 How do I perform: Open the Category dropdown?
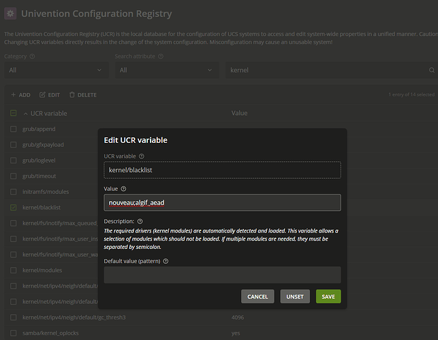[x=56, y=70]
